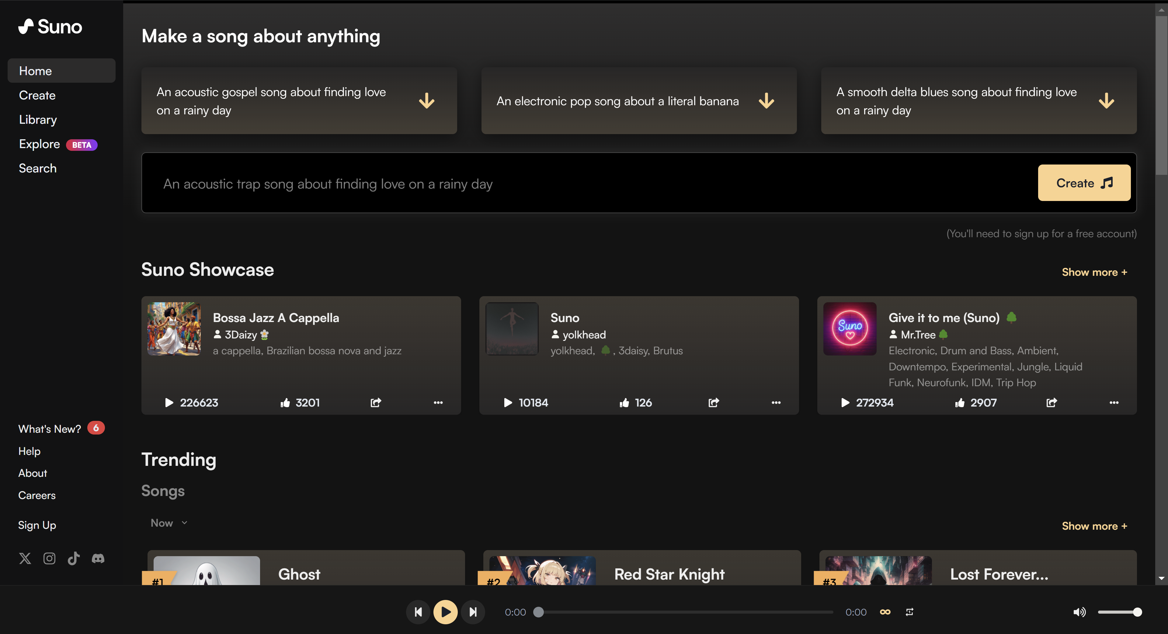Share the Bossa Jazz A Cappella song
This screenshot has width=1168, height=634.
tap(376, 402)
